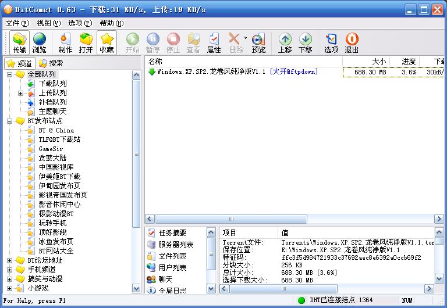This screenshot has width=447, height=308.
Task: Open dropdown arrow beside 删除 button
Action: pyautogui.click(x=245, y=38)
